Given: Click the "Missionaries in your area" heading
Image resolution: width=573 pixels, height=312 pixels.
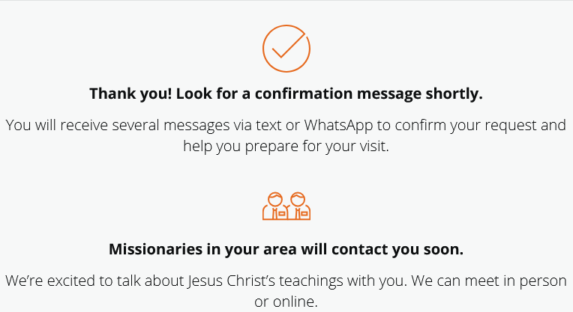Looking at the screenshot, I should pos(192,249).
